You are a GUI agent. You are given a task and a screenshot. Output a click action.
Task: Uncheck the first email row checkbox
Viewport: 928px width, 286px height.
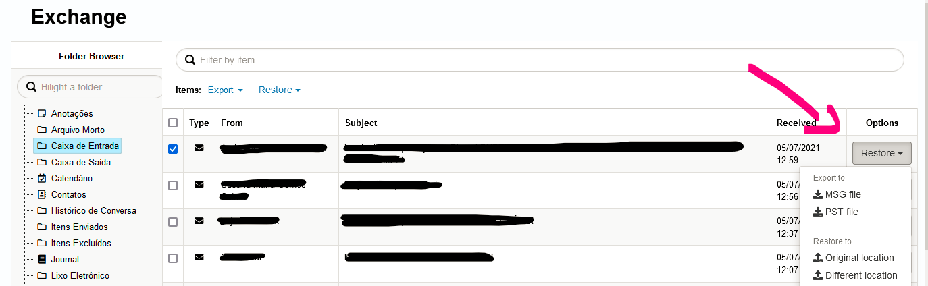173,148
